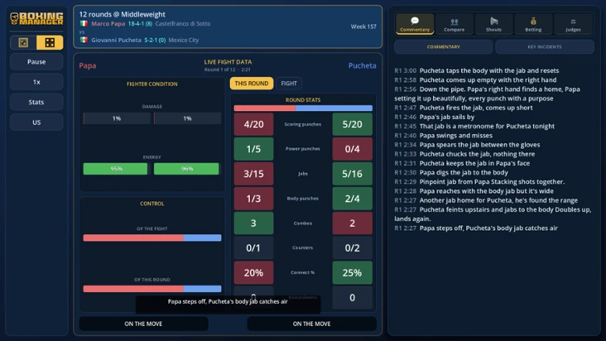Show whole FIGHT stats
This screenshot has height=341, width=606.
pos(289,83)
